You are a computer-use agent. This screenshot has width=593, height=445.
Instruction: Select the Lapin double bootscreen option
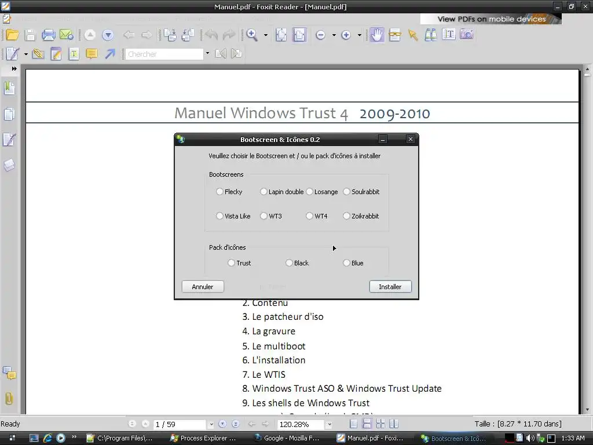pyautogui.click(x=263, y=191)
